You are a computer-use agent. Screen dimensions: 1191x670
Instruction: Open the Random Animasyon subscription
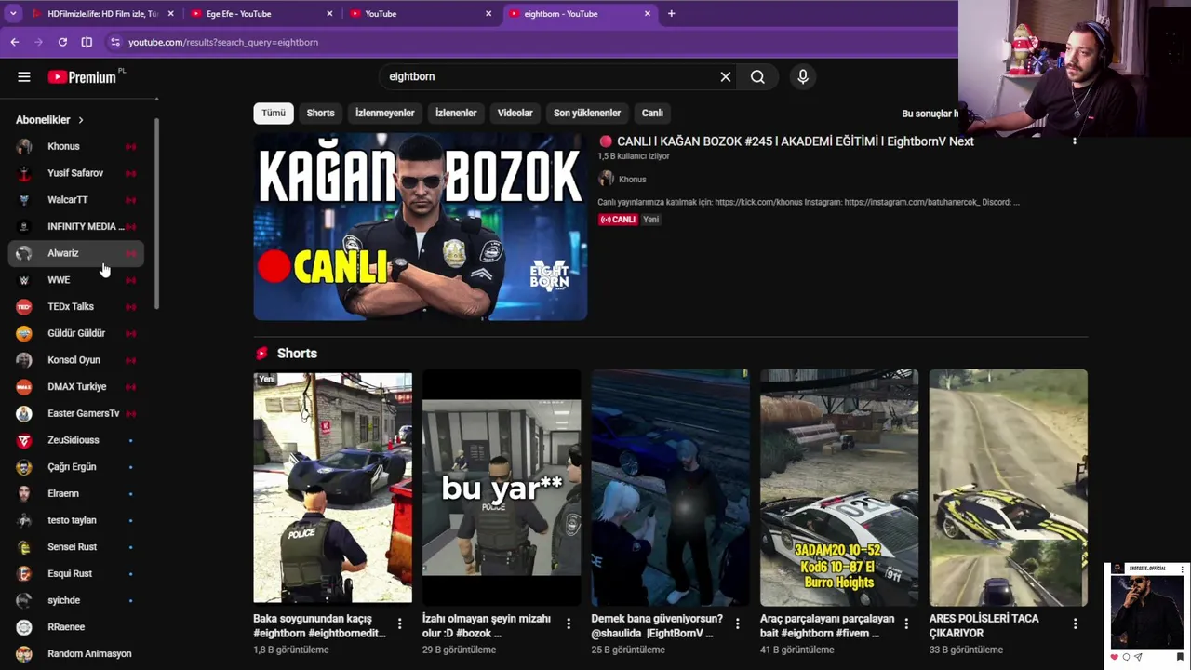(77, 653)
